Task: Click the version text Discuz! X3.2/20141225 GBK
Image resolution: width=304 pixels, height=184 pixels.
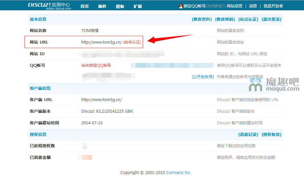Action: (x=107, y=111)
